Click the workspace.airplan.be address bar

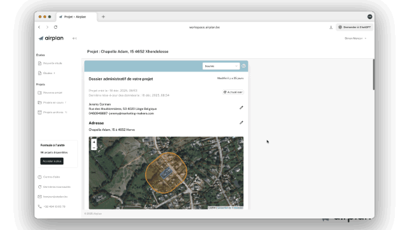204,27
